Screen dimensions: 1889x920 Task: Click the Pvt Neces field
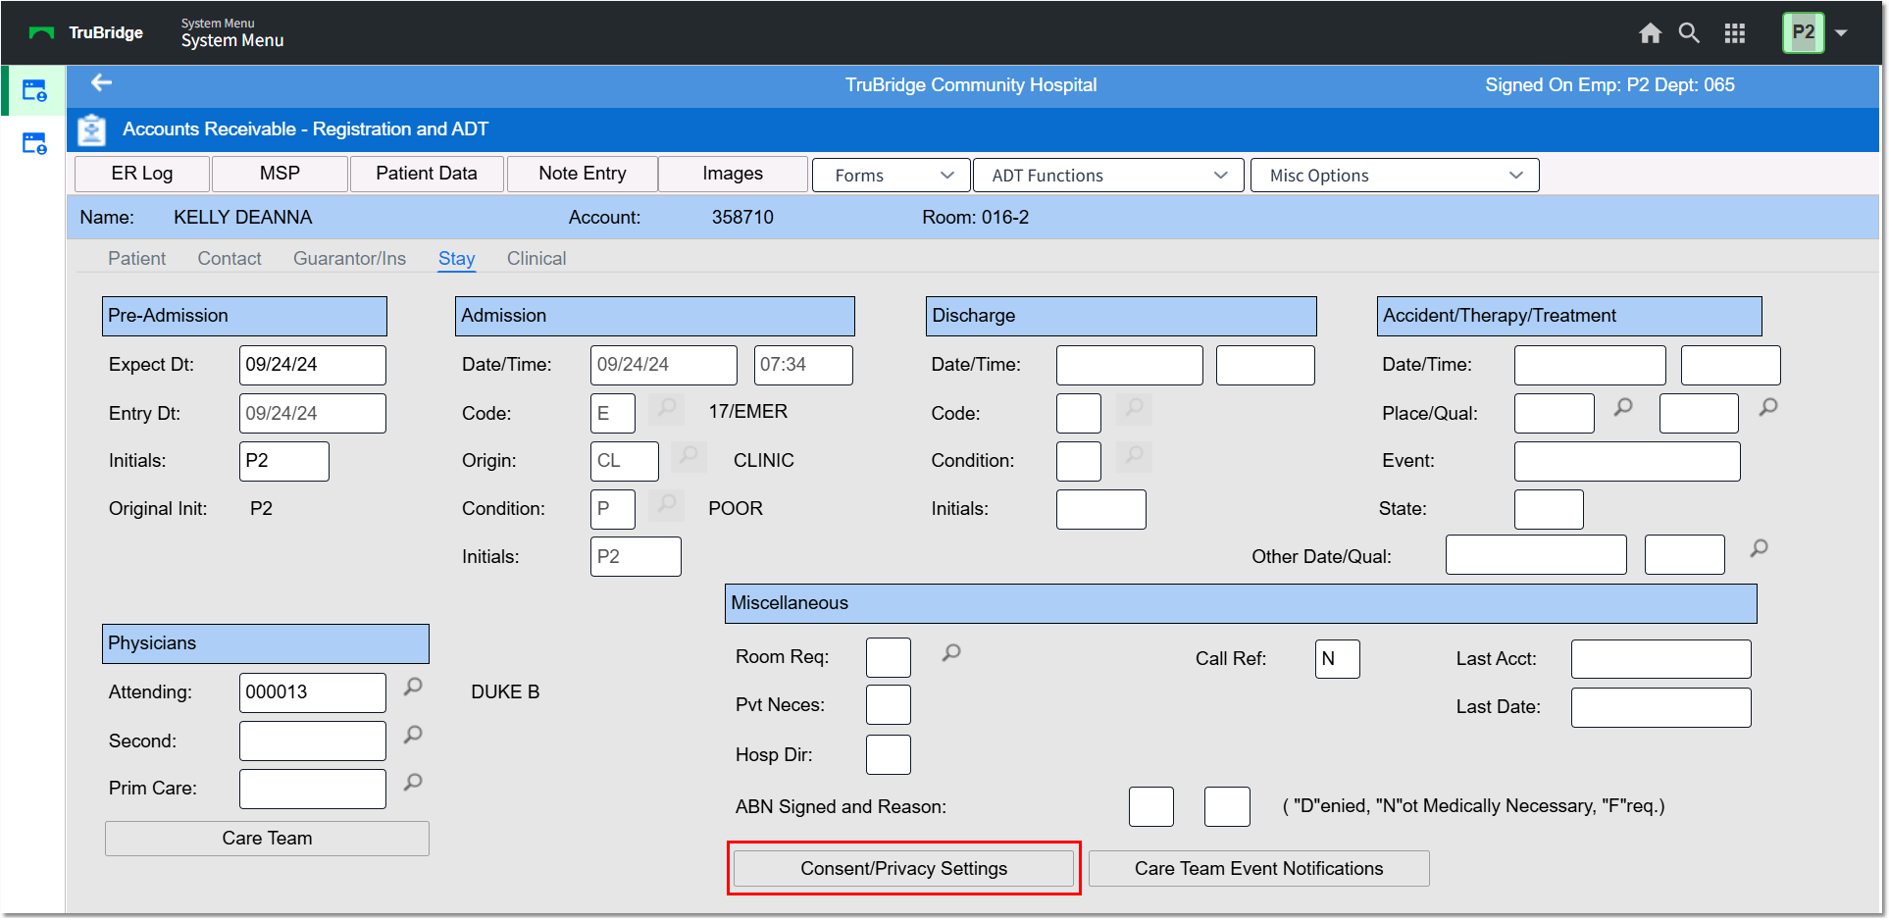point(888,705)
